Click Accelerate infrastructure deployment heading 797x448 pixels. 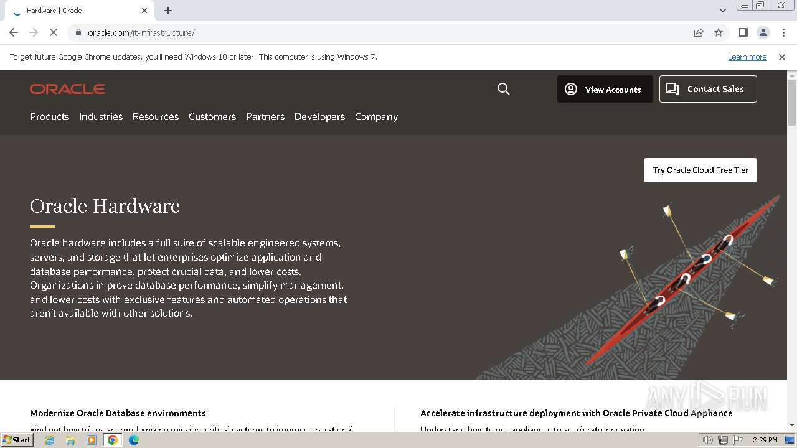tap(577, 413)
